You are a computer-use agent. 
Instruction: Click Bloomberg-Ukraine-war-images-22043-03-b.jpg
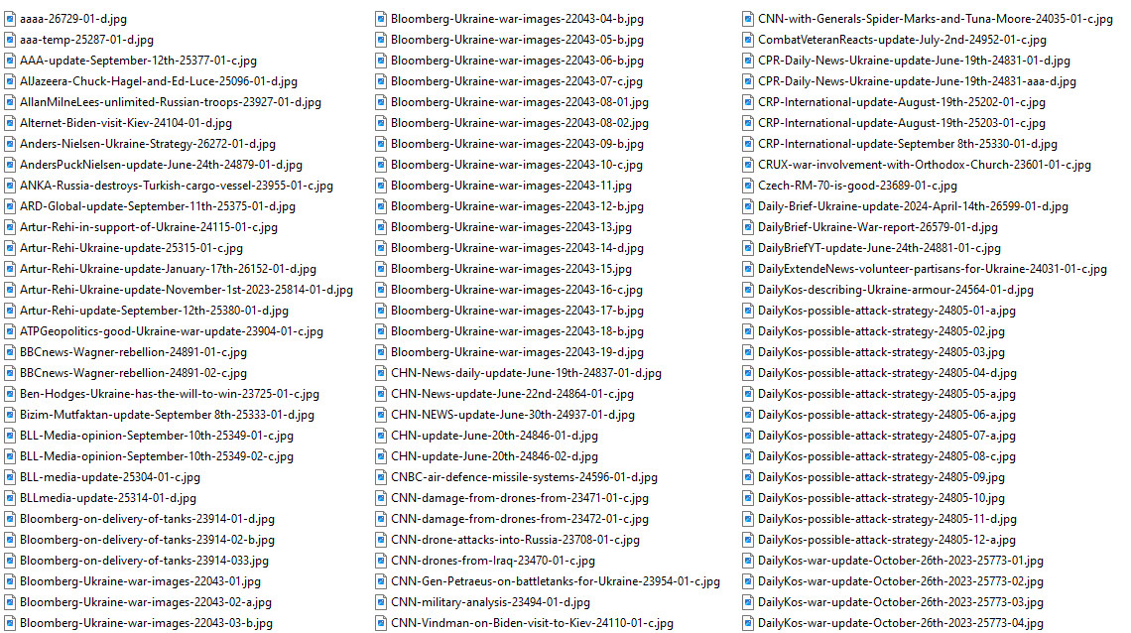pos(147,623)
